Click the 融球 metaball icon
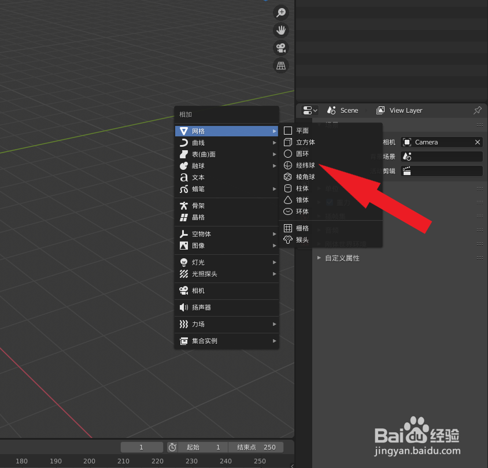 pyautogui.click(x=184, y=166)
